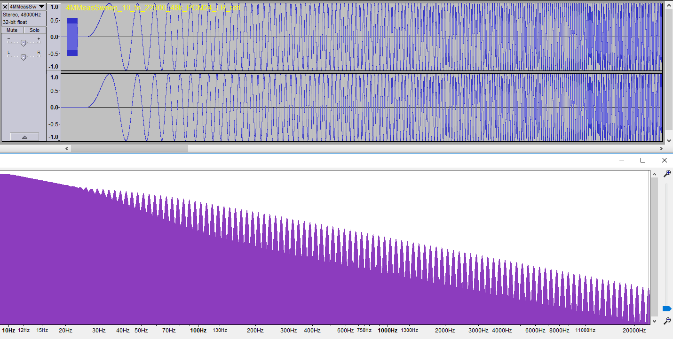Click the left arrow of the horizontal scrollbar
The width and height of the screenshot is (673, 339).
[66, 148]
